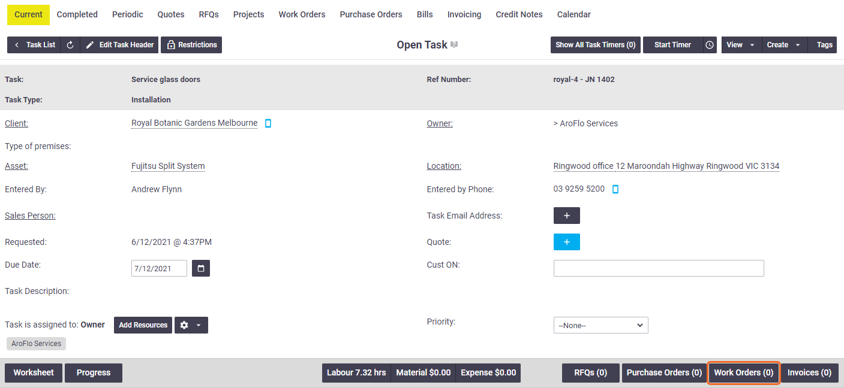Screen dimensions: 844x388
Task: Switch to the Completed tab
Action: pos(77,14)
